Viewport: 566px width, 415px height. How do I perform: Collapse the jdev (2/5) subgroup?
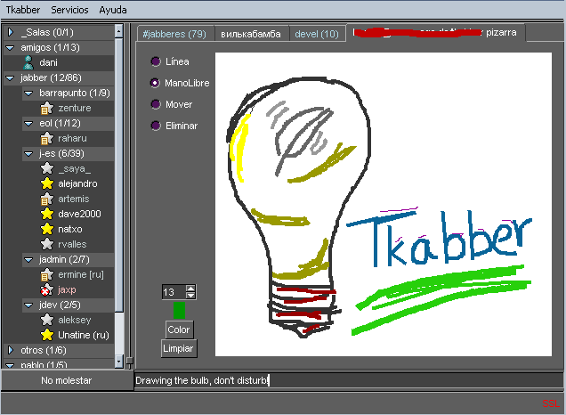point(28,305)
